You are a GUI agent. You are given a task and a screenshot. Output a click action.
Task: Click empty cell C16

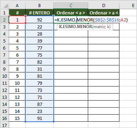point(71,118)
